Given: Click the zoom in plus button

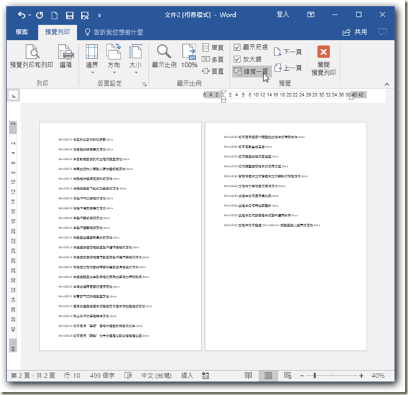Looking at the screenshot, I should (361, 376).
